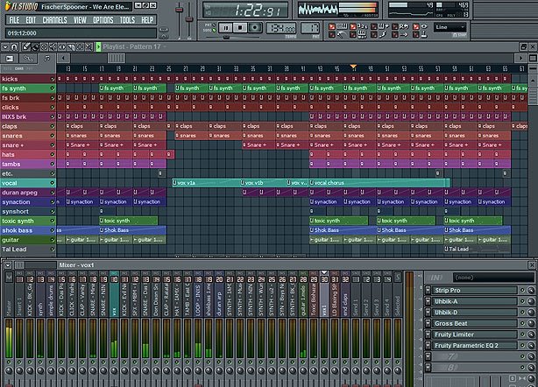
Task: Toggle Fruity Limiter effect enable LED
Action: click(522, 334)
